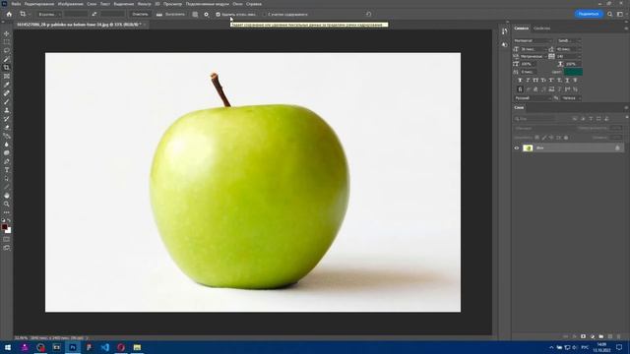Open the search icon at top right

click(610, 14)
